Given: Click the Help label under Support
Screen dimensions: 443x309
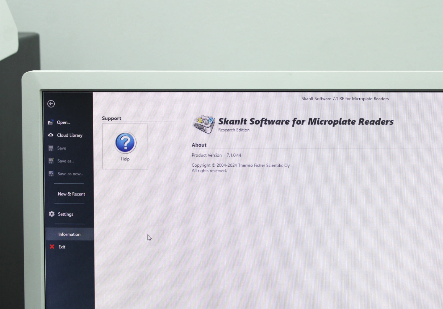Looking at the screenshot, I should (x=125, y=159).
